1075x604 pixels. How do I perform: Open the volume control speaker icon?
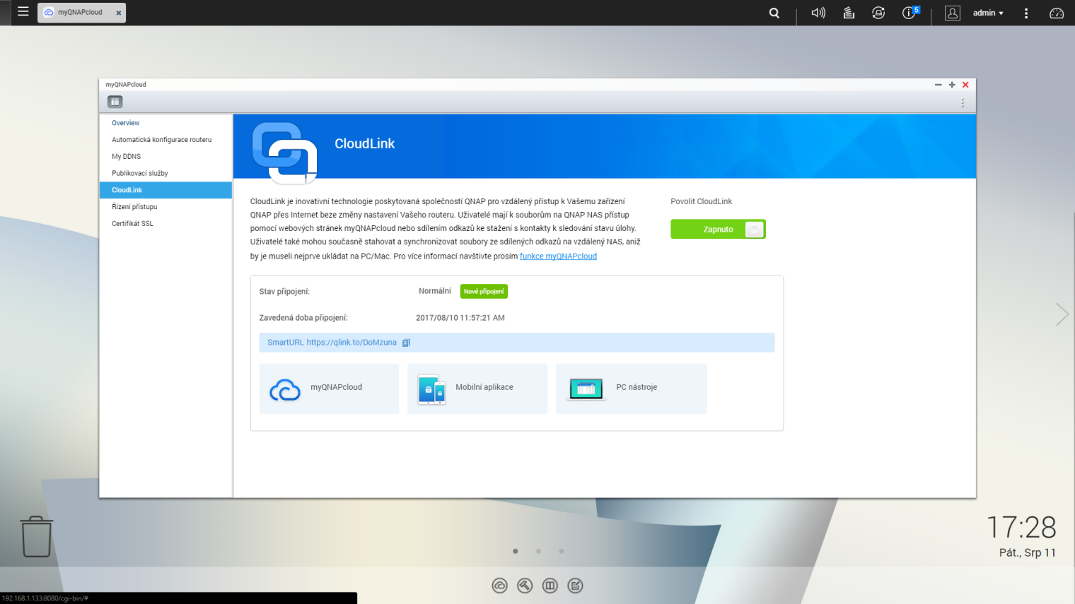pyautogui.click(x=818, y=13)
